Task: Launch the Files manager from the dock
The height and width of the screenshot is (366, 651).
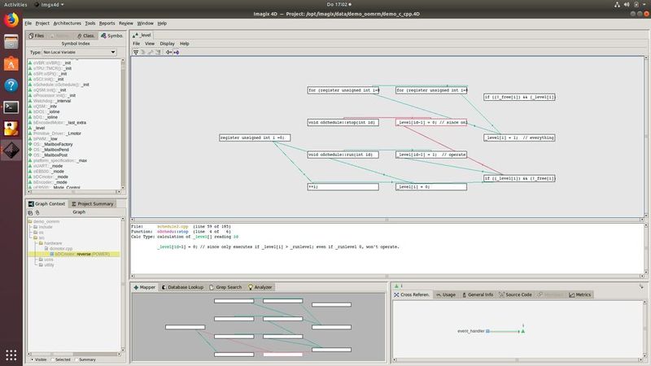Action: coord(11,42)
